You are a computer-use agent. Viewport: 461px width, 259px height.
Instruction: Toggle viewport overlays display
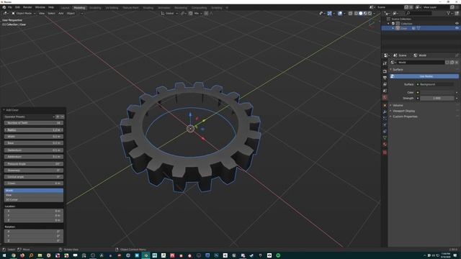pyautogui.click(x=340, y=13)
